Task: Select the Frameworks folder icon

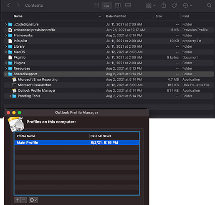Action: tap(10, 36)
